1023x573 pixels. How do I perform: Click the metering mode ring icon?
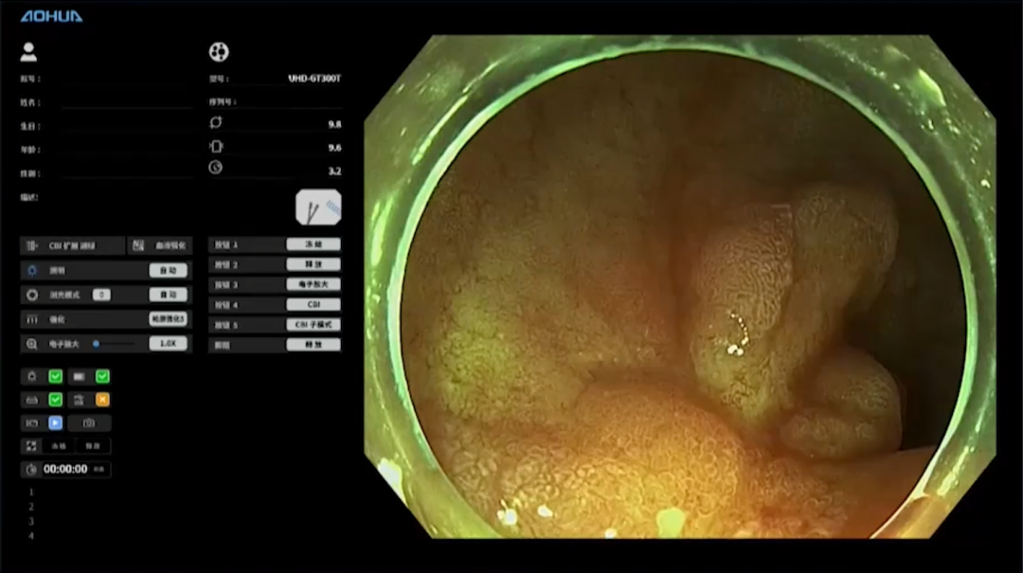pos(32,295)
